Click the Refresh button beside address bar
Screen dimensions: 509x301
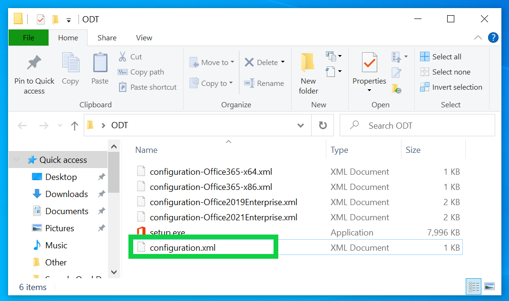click(323, 125)
